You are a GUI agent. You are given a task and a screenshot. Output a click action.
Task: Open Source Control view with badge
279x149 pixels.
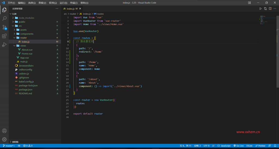4,27
